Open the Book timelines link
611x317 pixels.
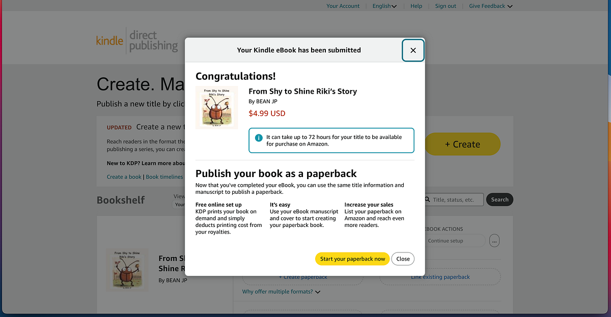click(x=164, y=177)
